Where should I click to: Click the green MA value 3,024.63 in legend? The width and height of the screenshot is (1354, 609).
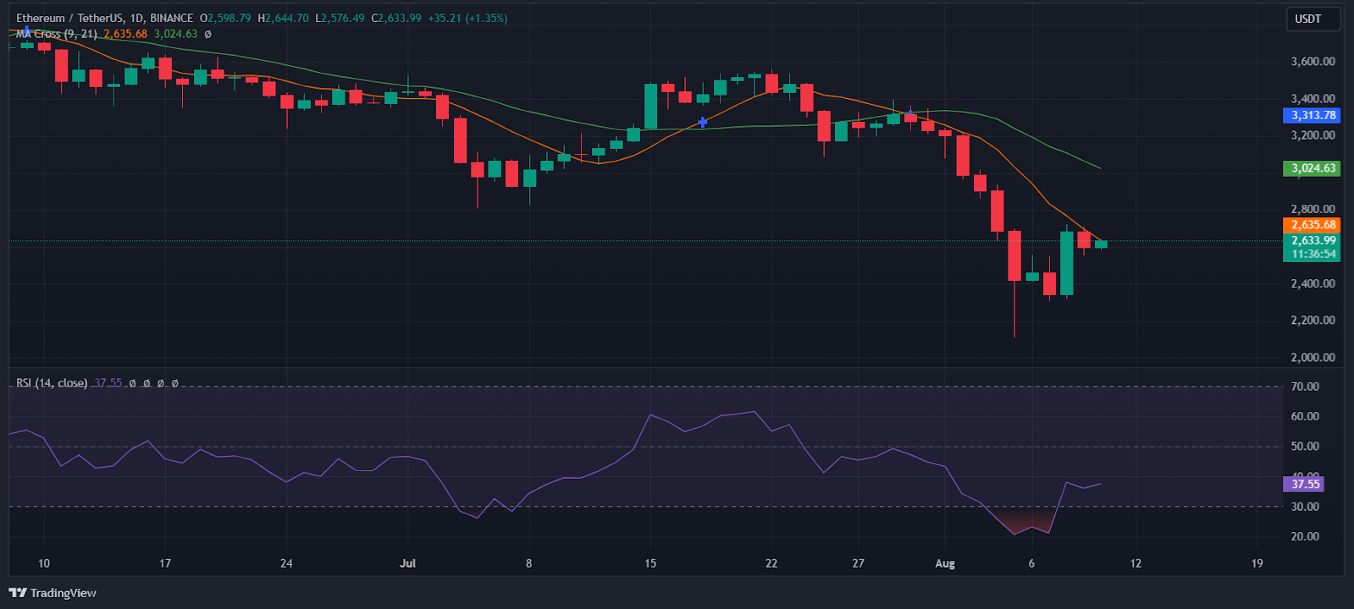pos(175,34)
